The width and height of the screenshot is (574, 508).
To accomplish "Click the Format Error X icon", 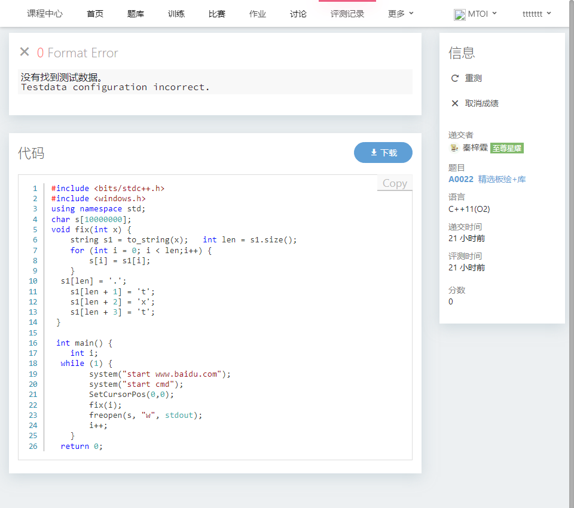I will click(25, 52).
